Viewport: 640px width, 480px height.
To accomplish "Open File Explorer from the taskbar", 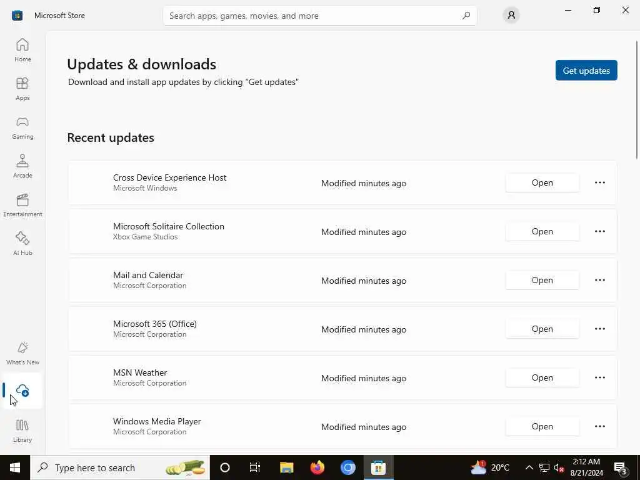I will 286,467.
